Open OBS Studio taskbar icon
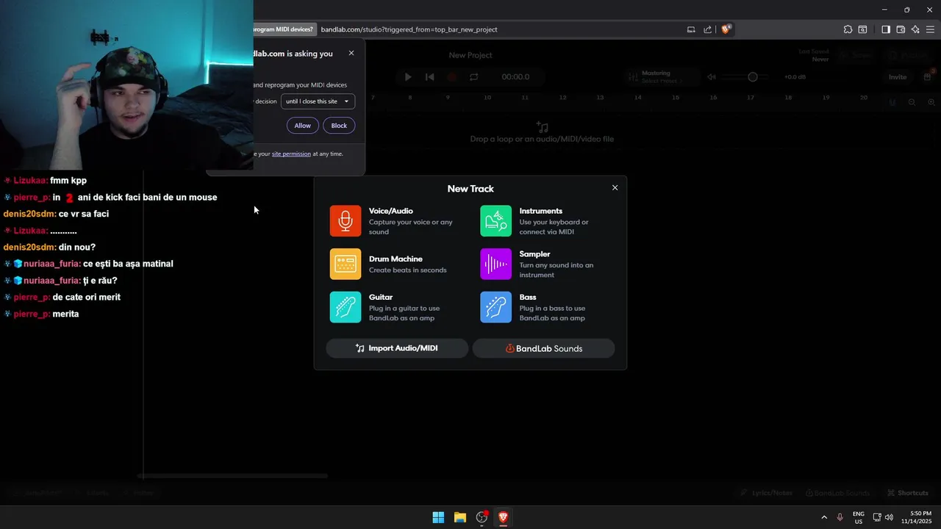 tap(482, 517)
